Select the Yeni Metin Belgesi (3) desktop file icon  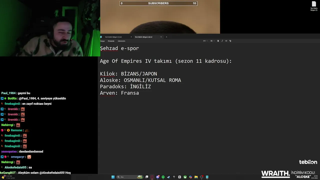tap(314, 6)
